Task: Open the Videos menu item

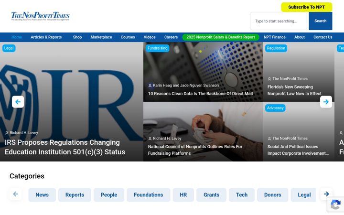Action: point(150,37)
